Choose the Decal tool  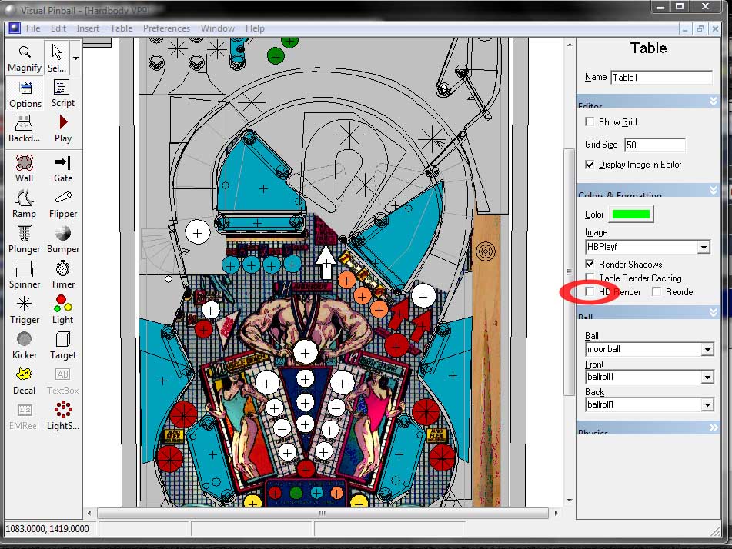[x=25, y=381]
